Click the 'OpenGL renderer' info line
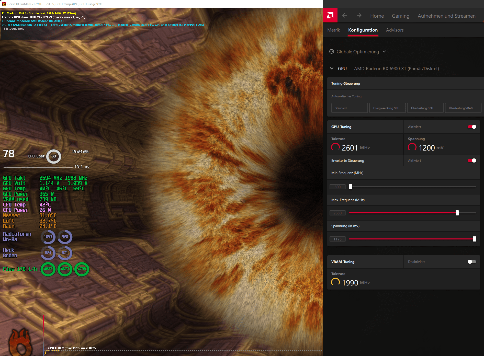Image resolution: width=484 pixels, height=356 pixels. click(x=33, y=21)
